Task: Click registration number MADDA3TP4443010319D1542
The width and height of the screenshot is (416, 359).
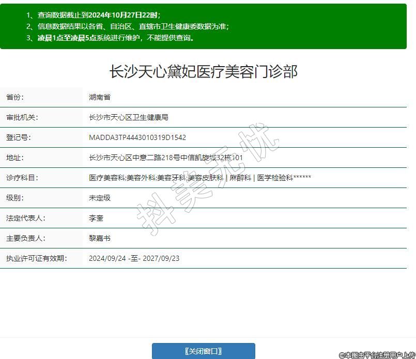Action: click(137, 137)
